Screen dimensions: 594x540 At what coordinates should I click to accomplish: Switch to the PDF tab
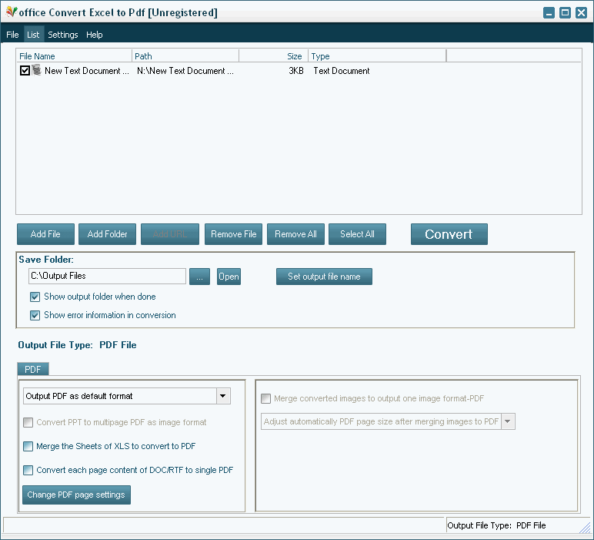click(x=32, y=370)
